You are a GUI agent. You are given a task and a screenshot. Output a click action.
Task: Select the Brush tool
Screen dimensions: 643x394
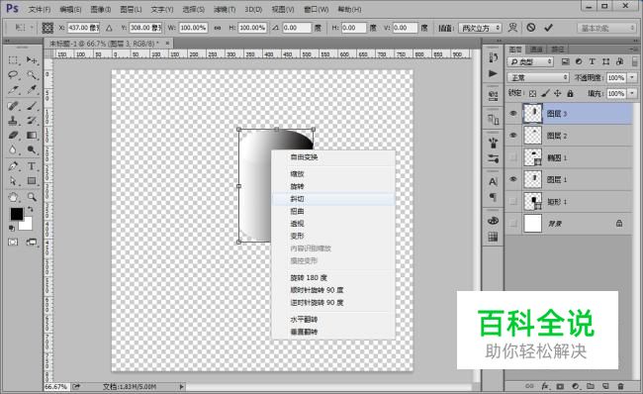(x=32, y=106)
